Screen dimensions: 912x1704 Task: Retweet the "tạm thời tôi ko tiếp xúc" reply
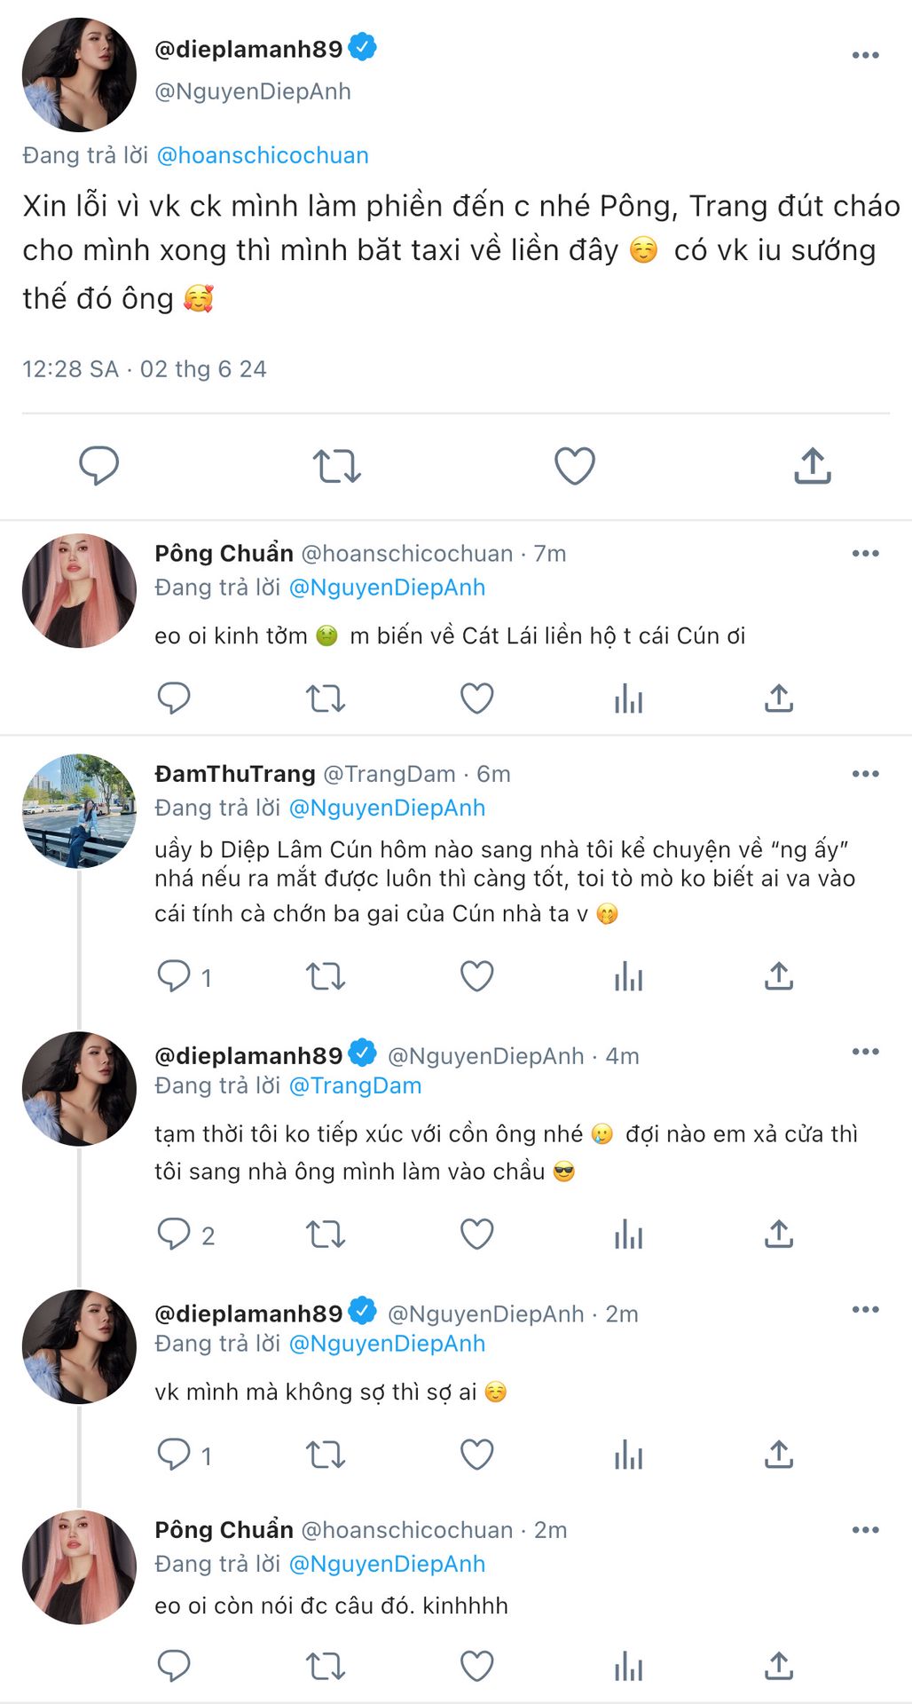pyautogui.click(x=326, y=1235)
